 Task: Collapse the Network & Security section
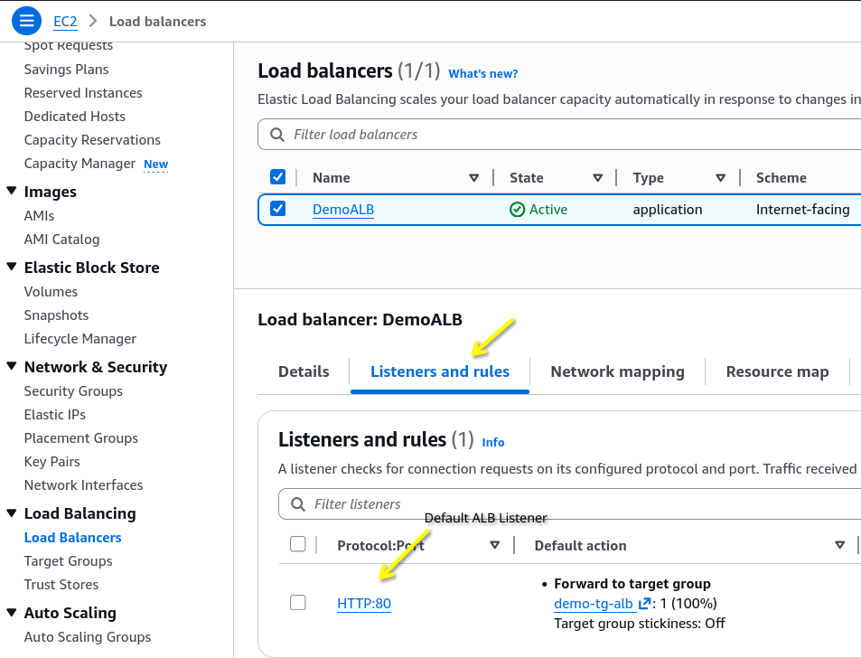[12, 366]
